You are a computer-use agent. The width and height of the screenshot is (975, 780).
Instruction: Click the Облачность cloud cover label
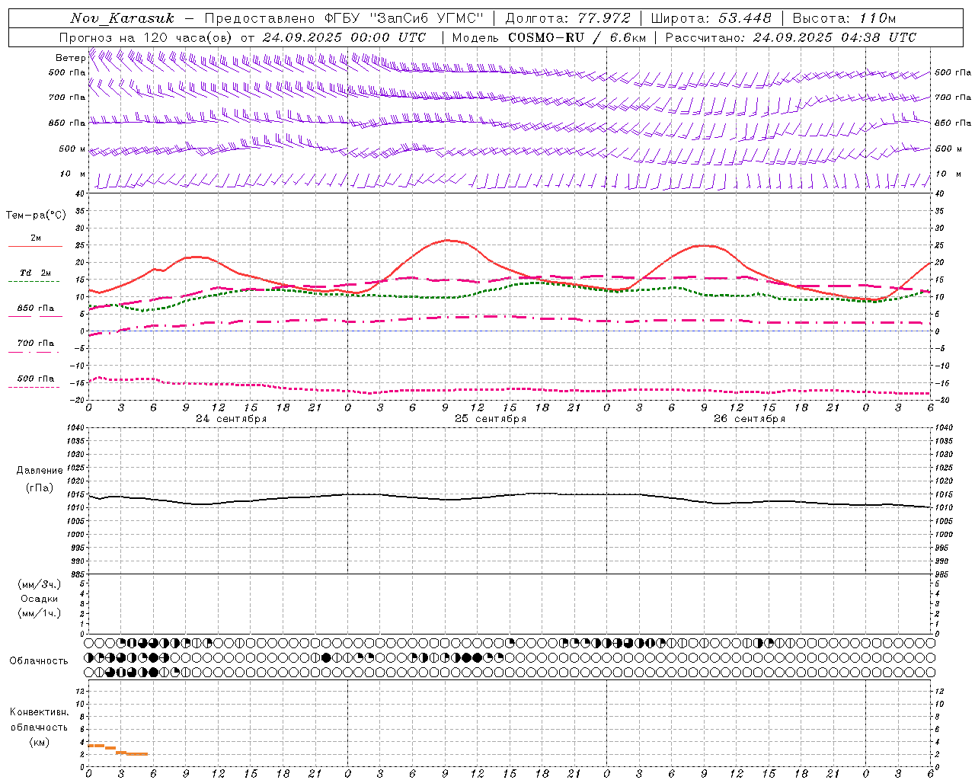39,661
